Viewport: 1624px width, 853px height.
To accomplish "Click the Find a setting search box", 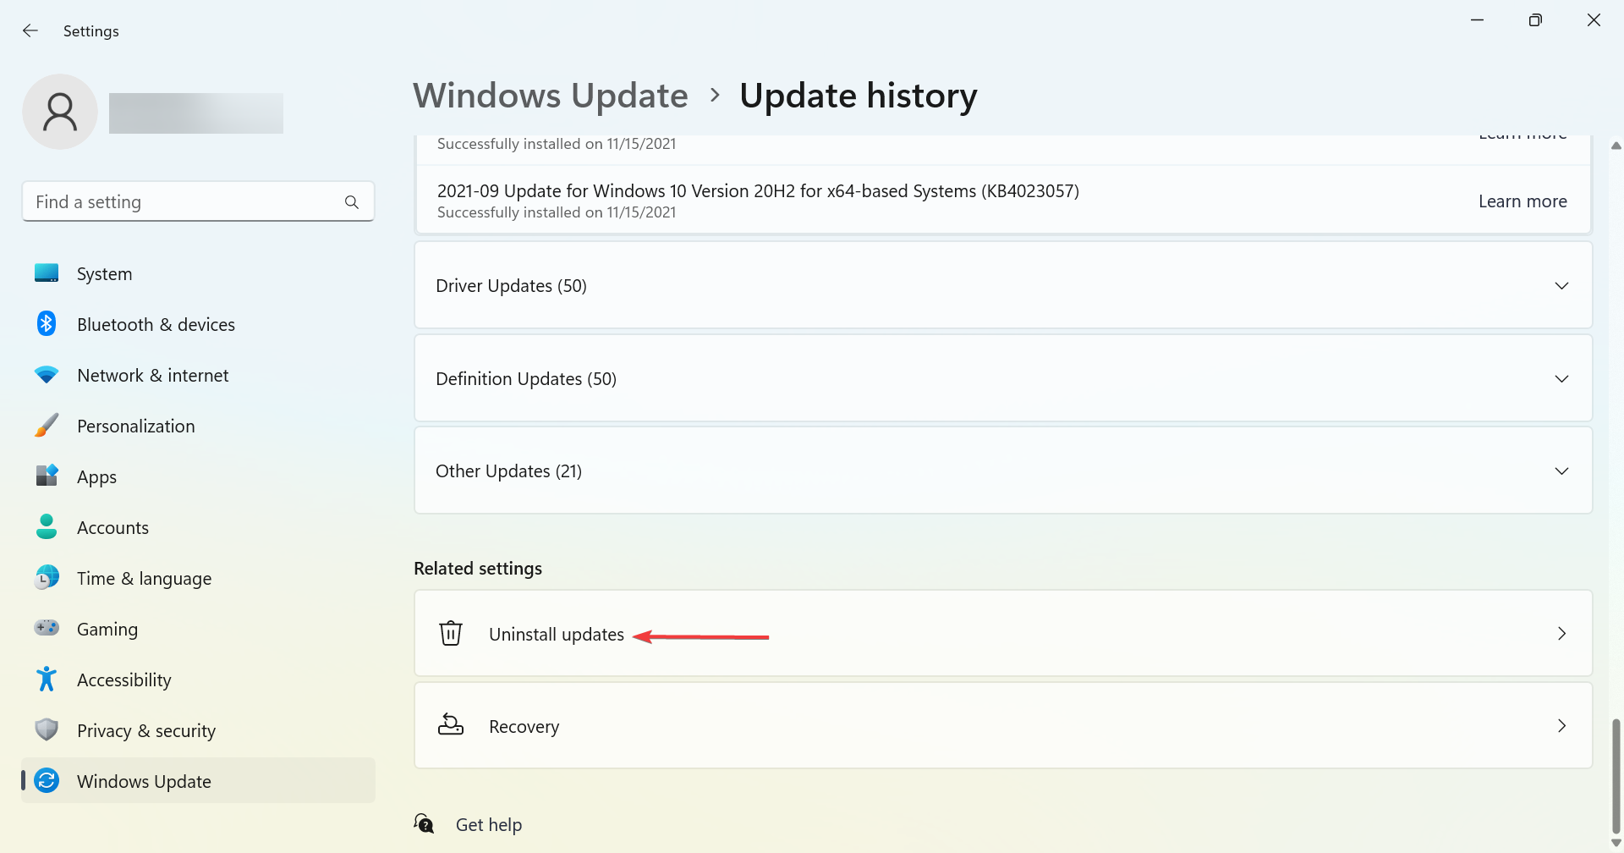I will coord(186,202).
